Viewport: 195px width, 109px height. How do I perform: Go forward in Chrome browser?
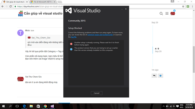pyautogui.click(x=6, y=6)
